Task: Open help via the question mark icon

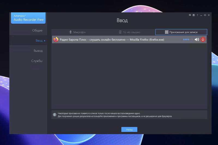Action: (x=197, y=15)
